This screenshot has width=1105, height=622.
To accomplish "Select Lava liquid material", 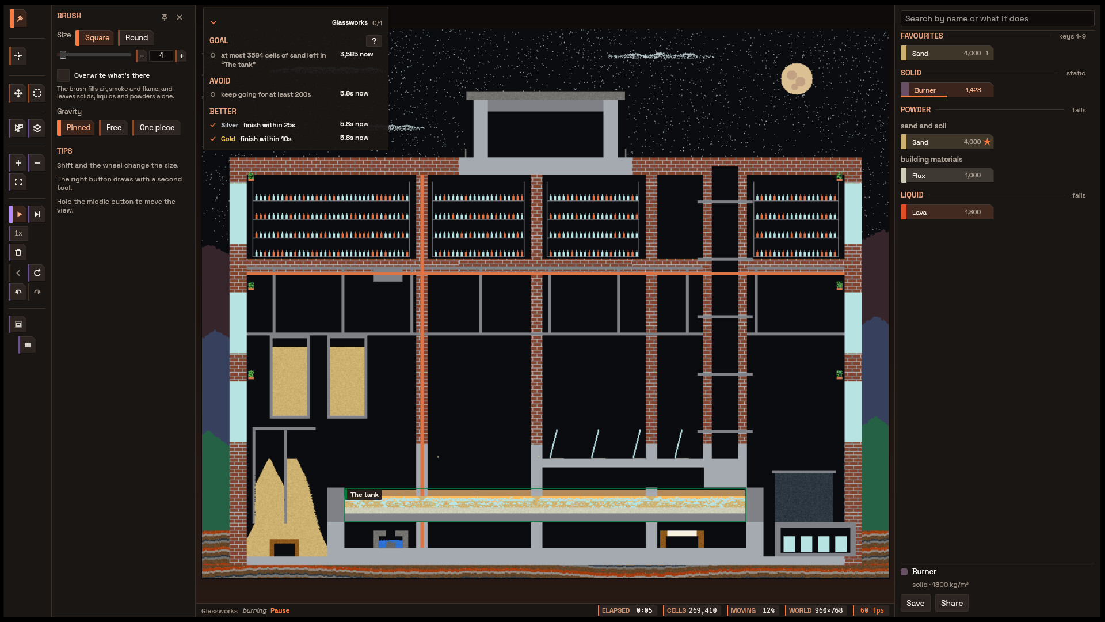I will pyautogui.click(x=947, y=213).
